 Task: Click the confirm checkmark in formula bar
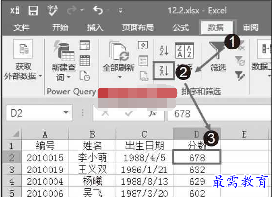pyautogui.click(x=129, y=114)
